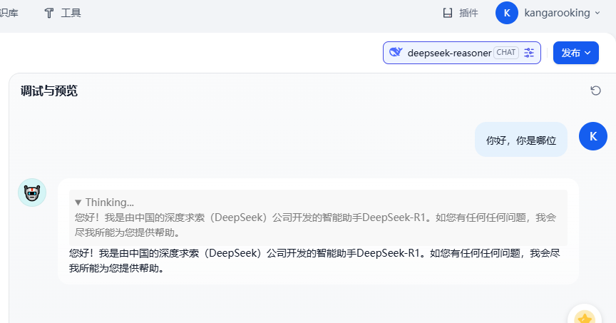Click the DeepSeek whale logo icon

[x=396, y=52]
